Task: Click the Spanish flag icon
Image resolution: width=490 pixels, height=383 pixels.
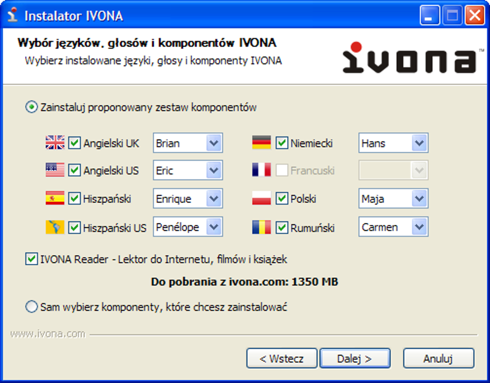Action: click(55, 198)
